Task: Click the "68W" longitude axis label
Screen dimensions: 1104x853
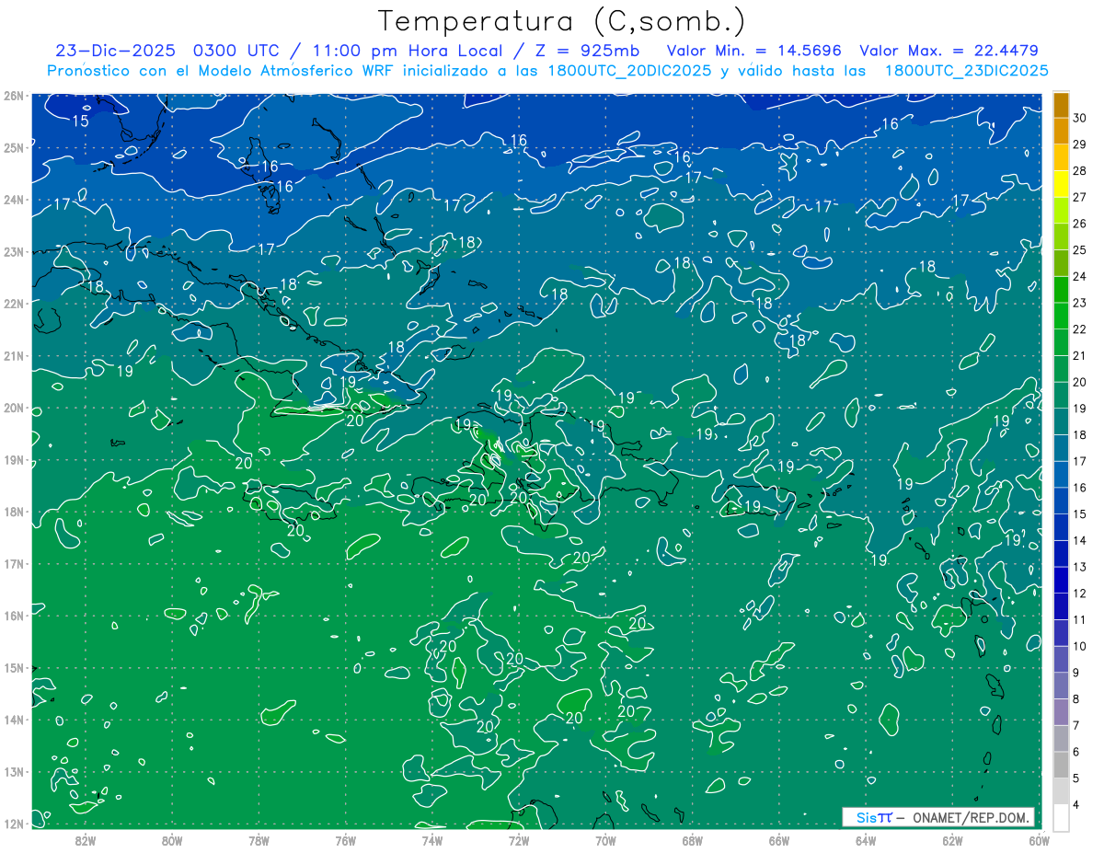Action: tap(692, 839)
